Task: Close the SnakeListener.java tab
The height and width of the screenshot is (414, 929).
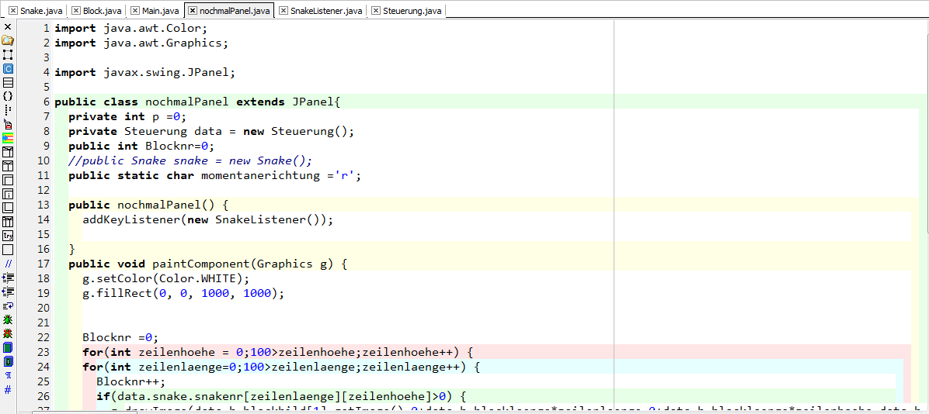Action: tap(284, 11)
